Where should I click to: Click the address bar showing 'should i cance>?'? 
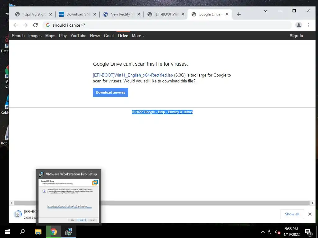pos(167,25)
